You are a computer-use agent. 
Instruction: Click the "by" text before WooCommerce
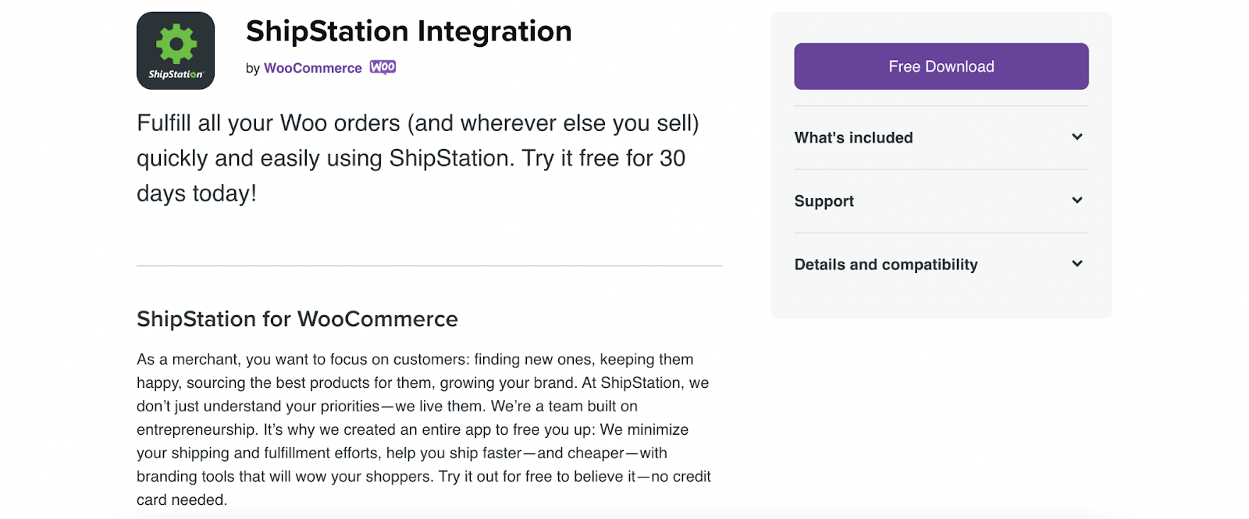pos(252,69)
